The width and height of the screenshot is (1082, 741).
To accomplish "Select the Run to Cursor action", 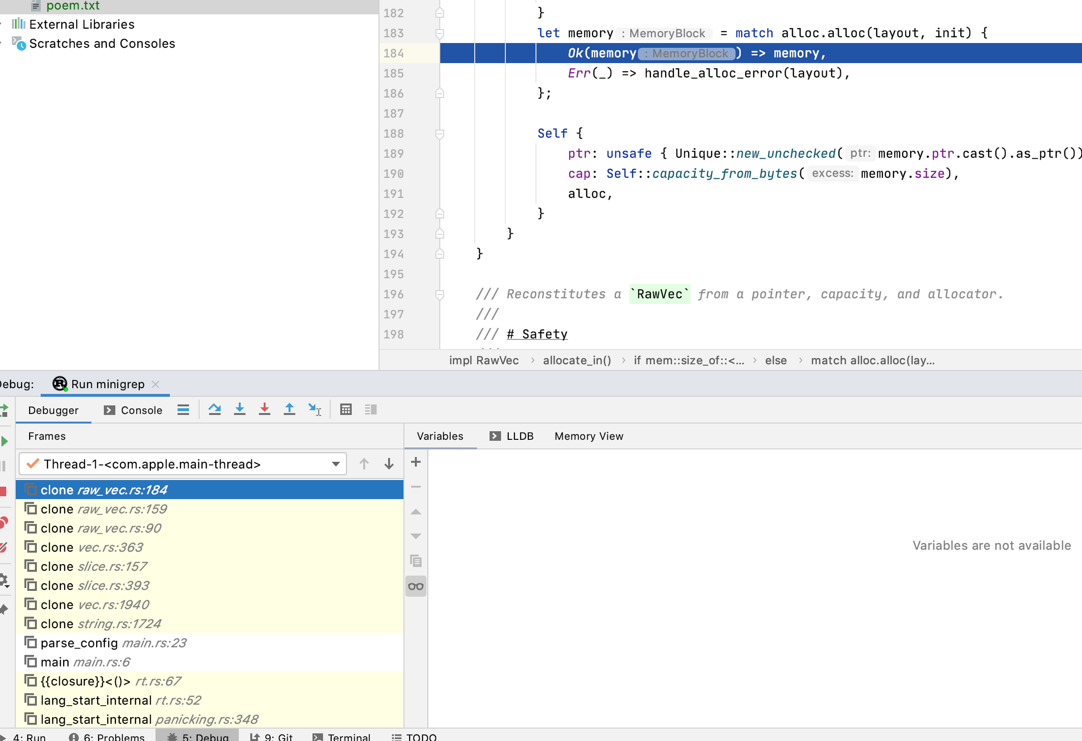I will click(314, 409).
